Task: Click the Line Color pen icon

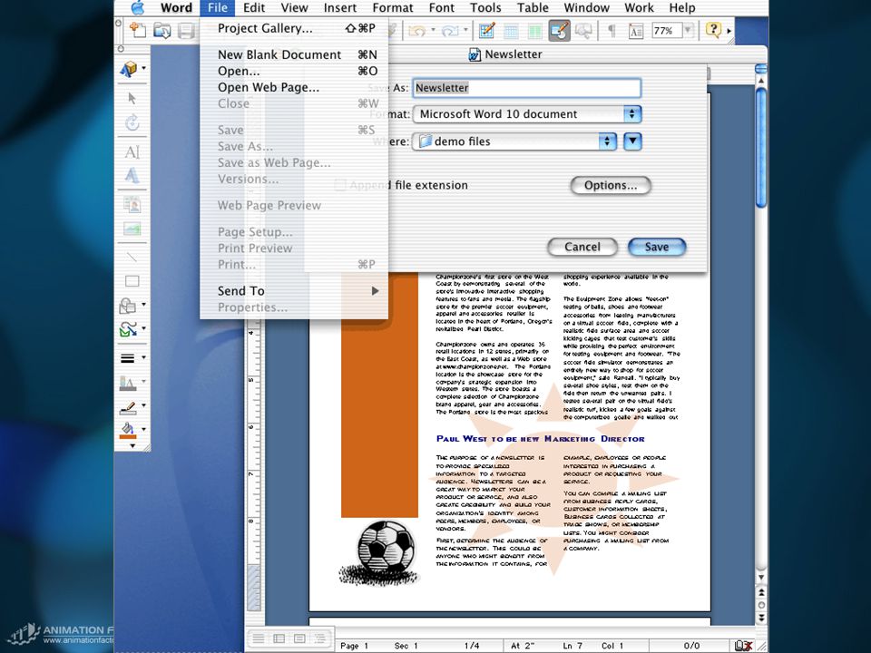Action: click(x=128, y=408)
